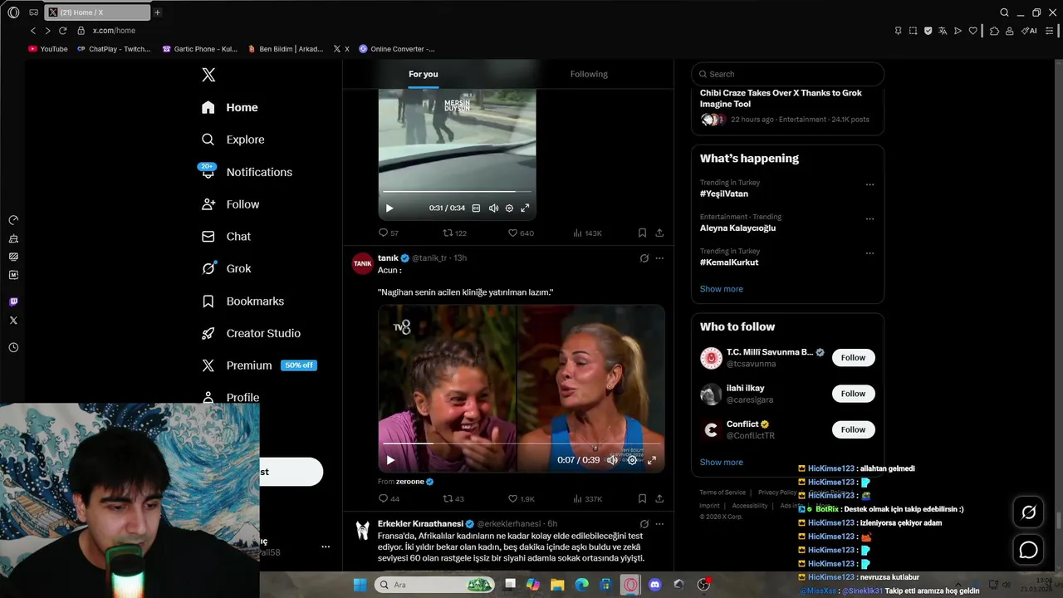Open Erkekler Kıraathanesi profile name
The height and width of the screenshot is (598, 1063).
click(420, 524)
